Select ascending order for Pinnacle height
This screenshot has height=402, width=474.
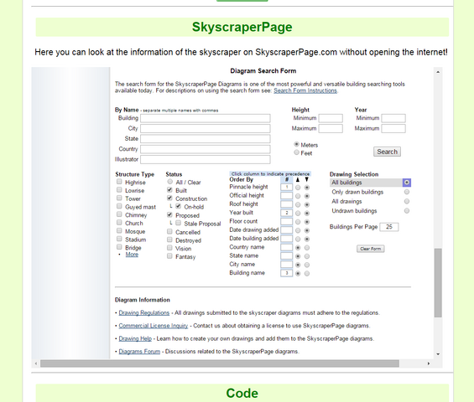click(x=298, y=188)
